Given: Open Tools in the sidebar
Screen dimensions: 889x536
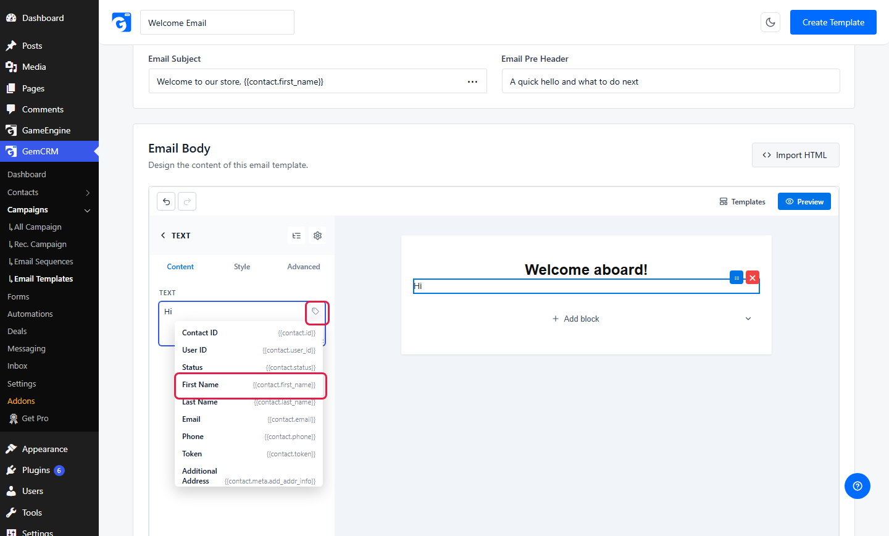Looking at the screenshot, I should coord(32,513).
